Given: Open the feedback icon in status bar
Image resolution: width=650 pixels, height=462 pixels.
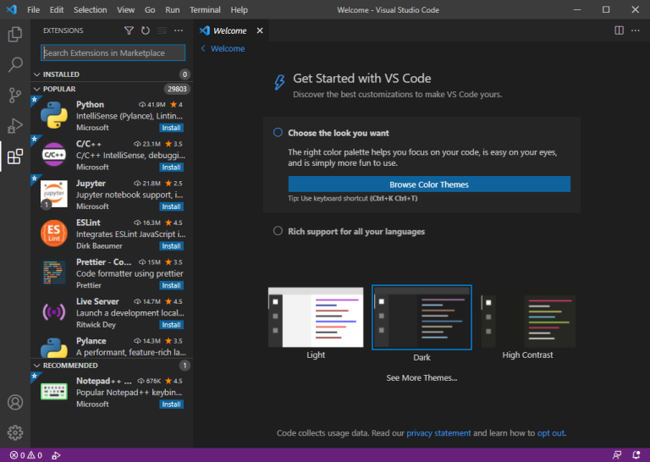Looking at the screenshot, I should coord(617,455).
